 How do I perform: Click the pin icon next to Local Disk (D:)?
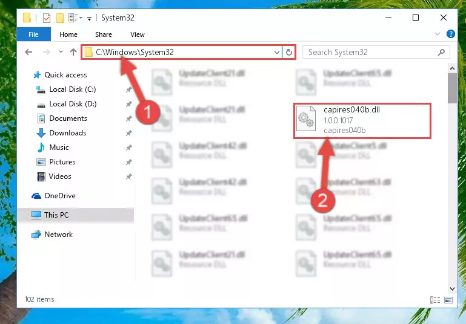click(x=128, y=104)
